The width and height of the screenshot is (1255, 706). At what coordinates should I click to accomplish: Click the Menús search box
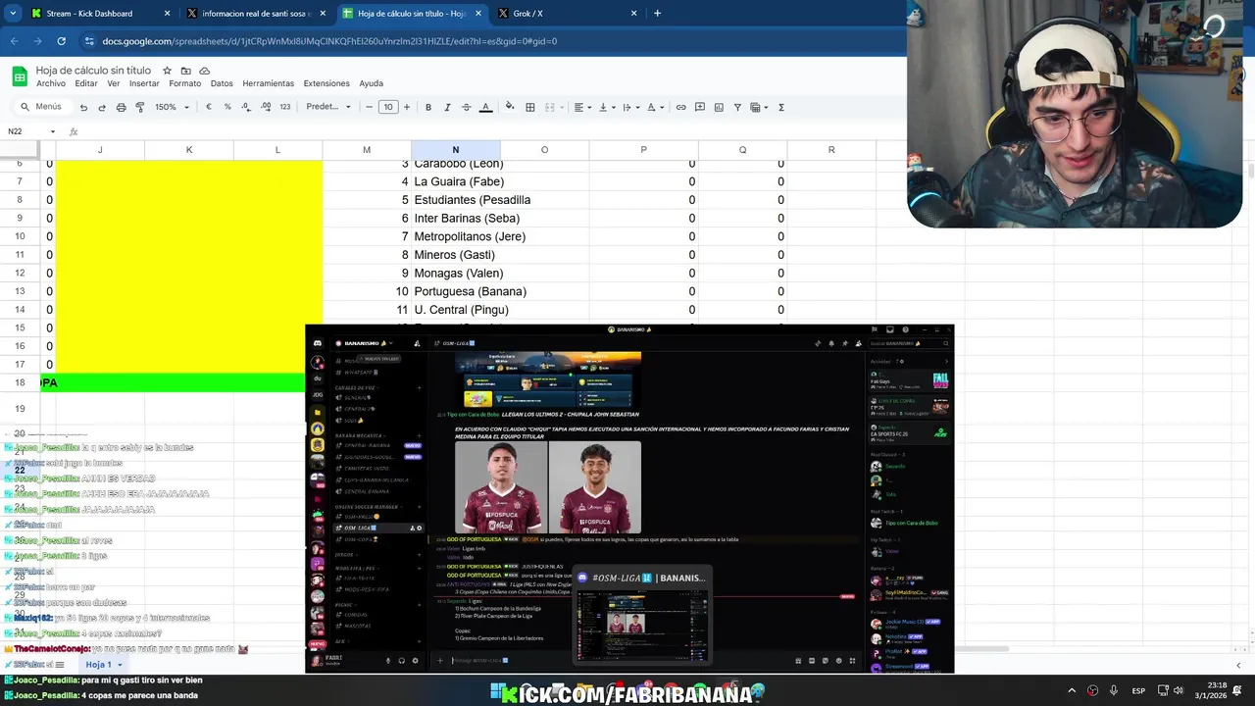[x=41, y=107]
